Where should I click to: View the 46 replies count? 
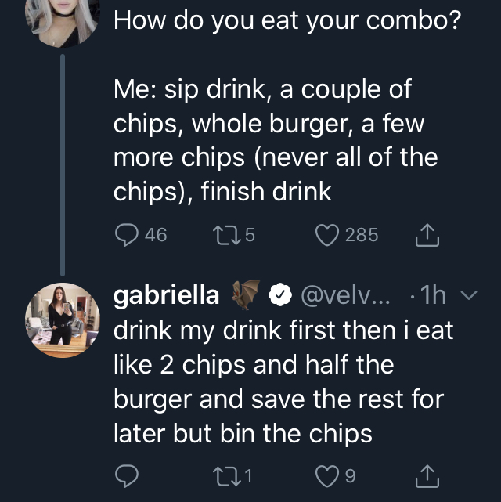(156, 235)
